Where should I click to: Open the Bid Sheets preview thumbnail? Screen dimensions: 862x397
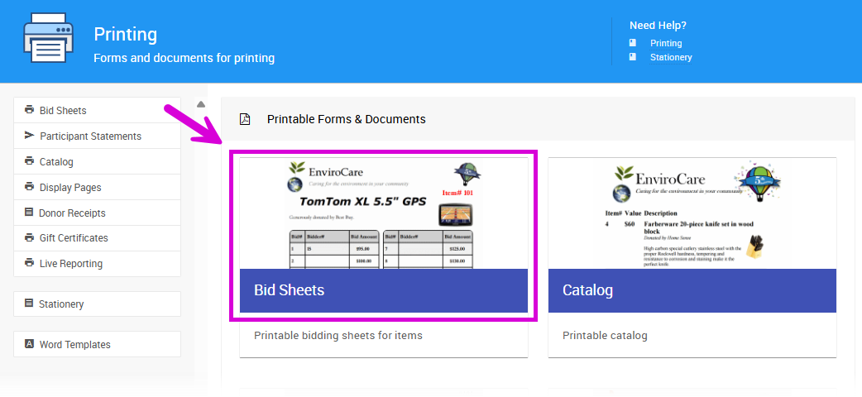[x=384, y=213]
